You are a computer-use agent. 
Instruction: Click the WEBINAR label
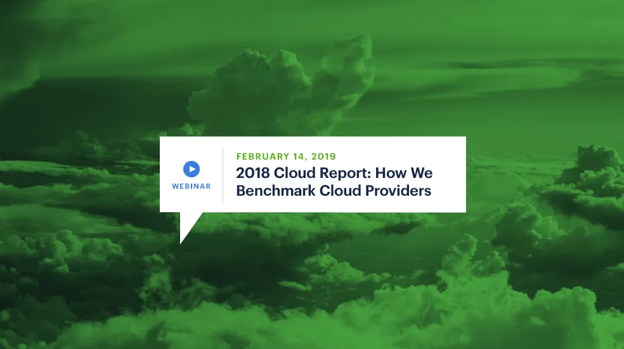click(192, 186)
